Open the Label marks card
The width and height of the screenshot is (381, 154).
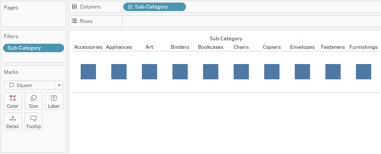[54, 101]
